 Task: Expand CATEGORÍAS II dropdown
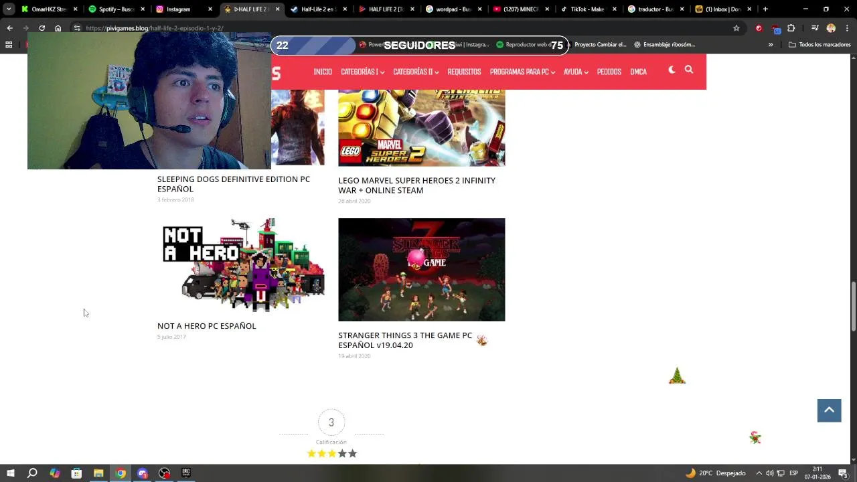tap(416, 72)
